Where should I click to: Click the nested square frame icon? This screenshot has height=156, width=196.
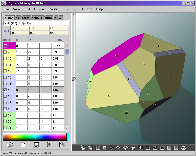148,148
